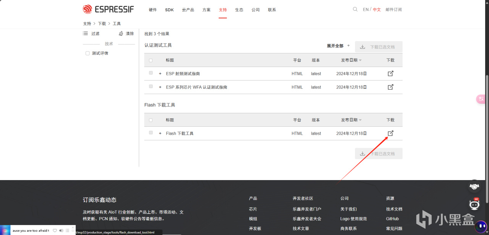Click the 清除 broom icon
This screenshot has width=489, height=235.
121,34
